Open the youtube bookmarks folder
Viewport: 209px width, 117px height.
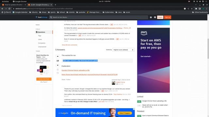(x=81, y=12)
